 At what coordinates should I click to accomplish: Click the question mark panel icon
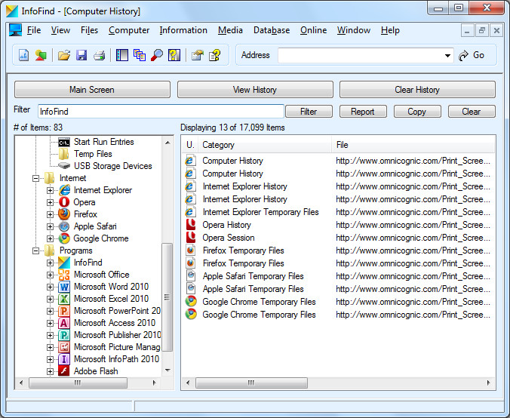click(174, 55)
